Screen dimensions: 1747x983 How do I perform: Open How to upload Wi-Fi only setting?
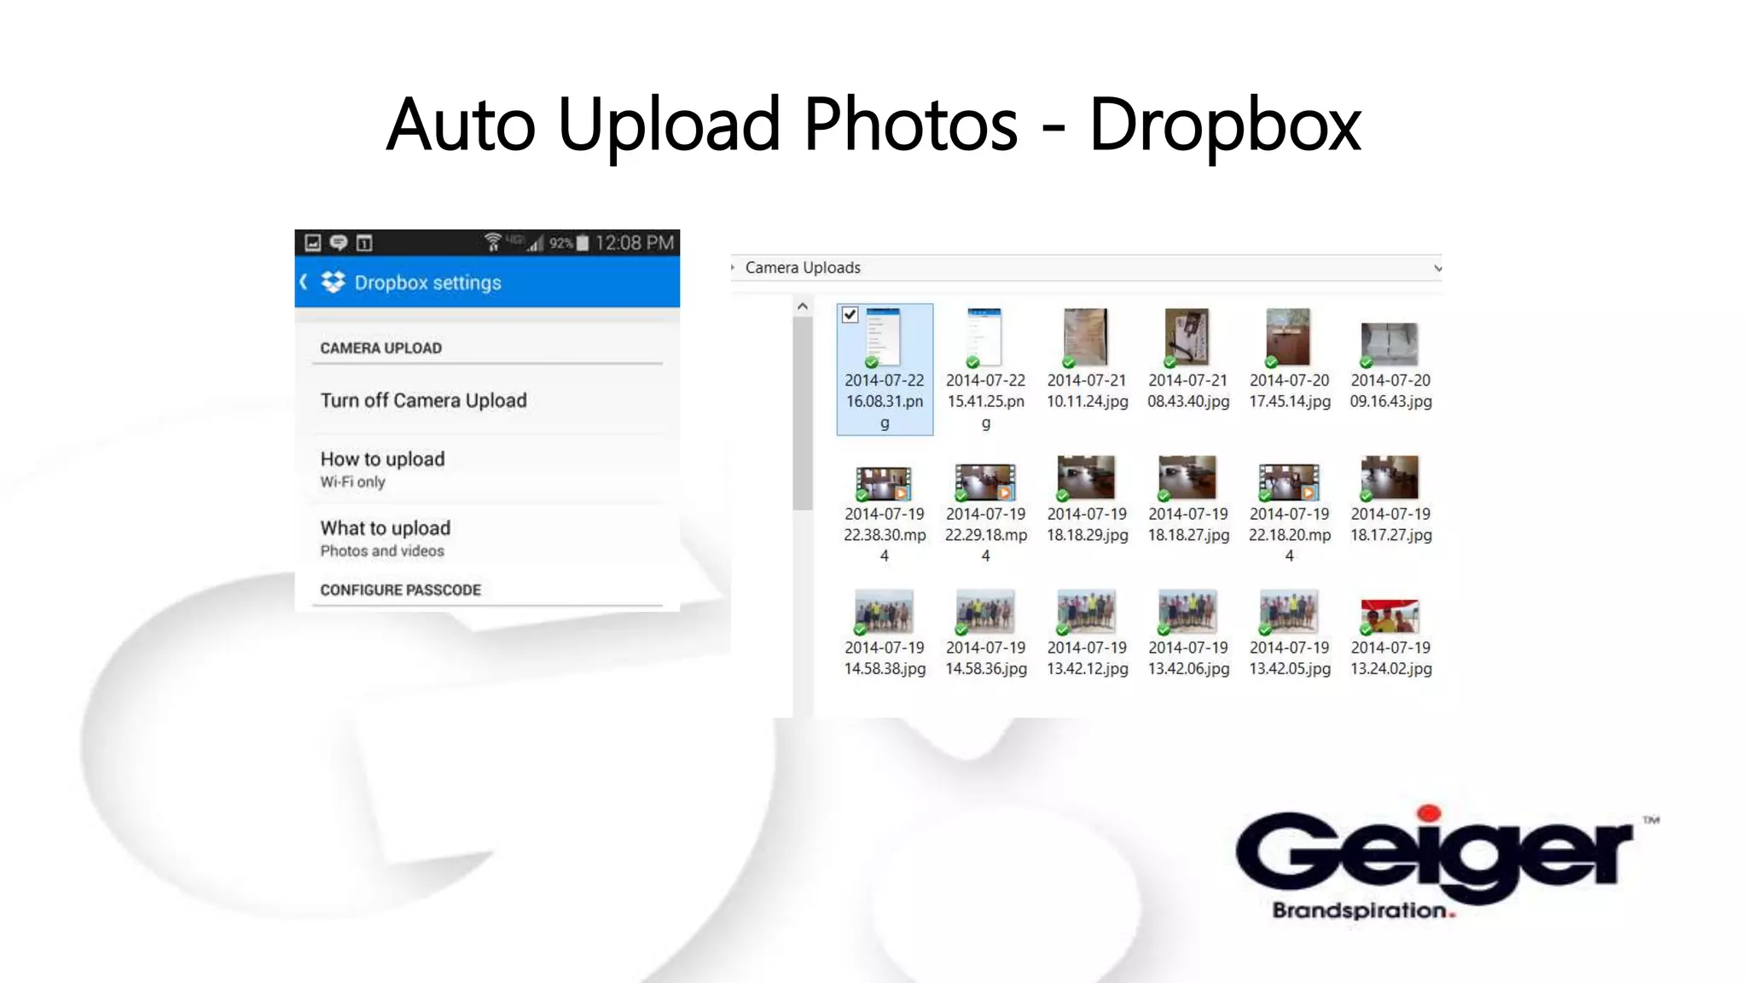coord(487,468)
